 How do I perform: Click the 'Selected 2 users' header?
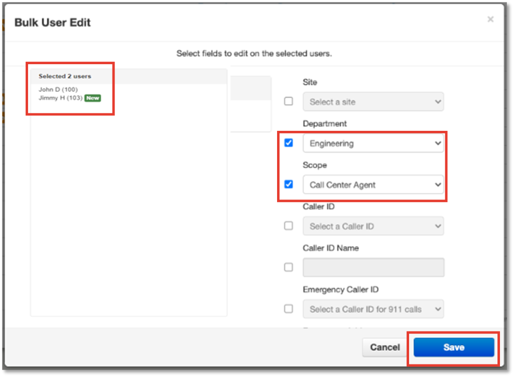(65, 76)
